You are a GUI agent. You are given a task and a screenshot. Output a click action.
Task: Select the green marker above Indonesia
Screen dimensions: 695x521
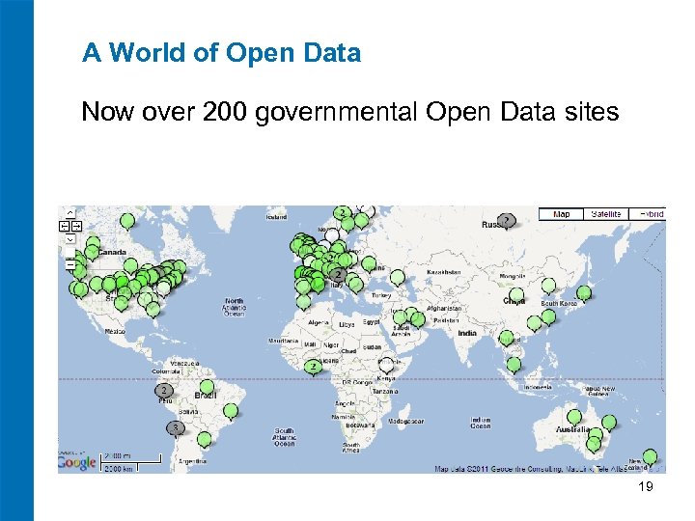514,365
